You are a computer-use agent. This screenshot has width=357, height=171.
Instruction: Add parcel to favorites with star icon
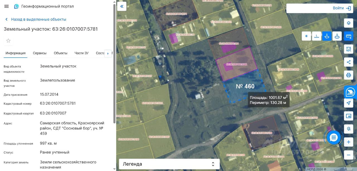(x=8, y=41)
